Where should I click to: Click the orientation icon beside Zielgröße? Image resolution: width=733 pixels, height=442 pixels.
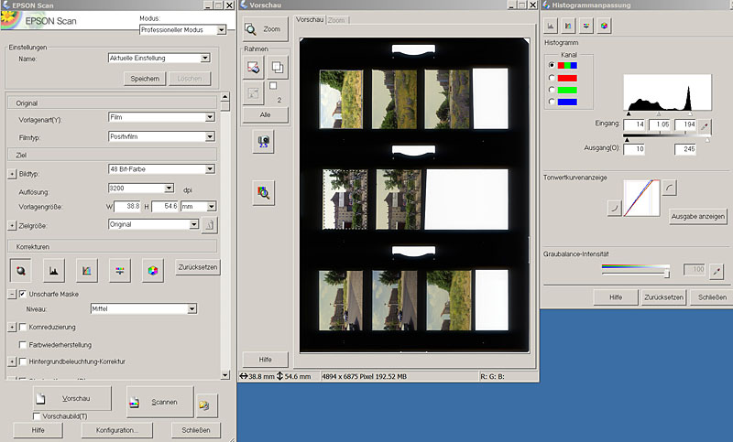(x=210, y=226)
